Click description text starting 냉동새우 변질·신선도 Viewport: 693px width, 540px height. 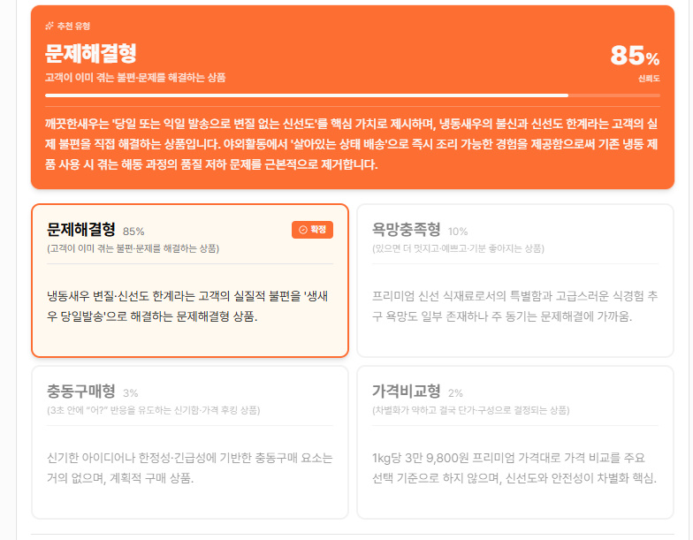187,306
